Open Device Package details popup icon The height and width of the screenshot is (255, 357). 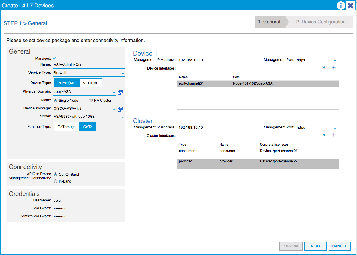pos(120,109)
